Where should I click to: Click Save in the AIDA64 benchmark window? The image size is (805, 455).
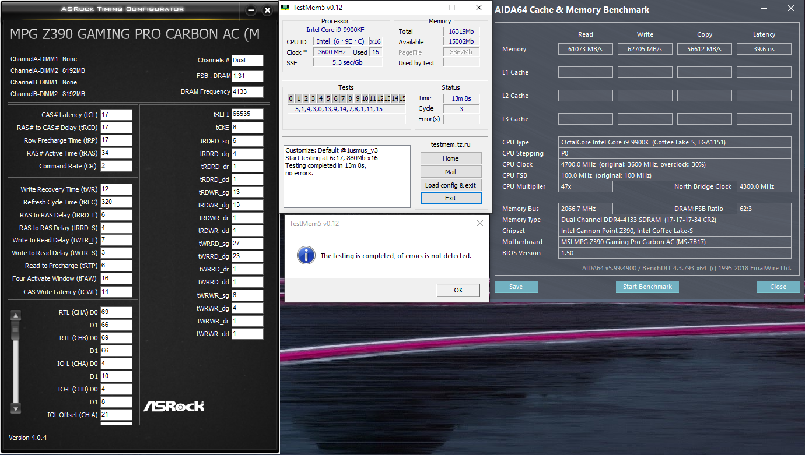(516, 287)
